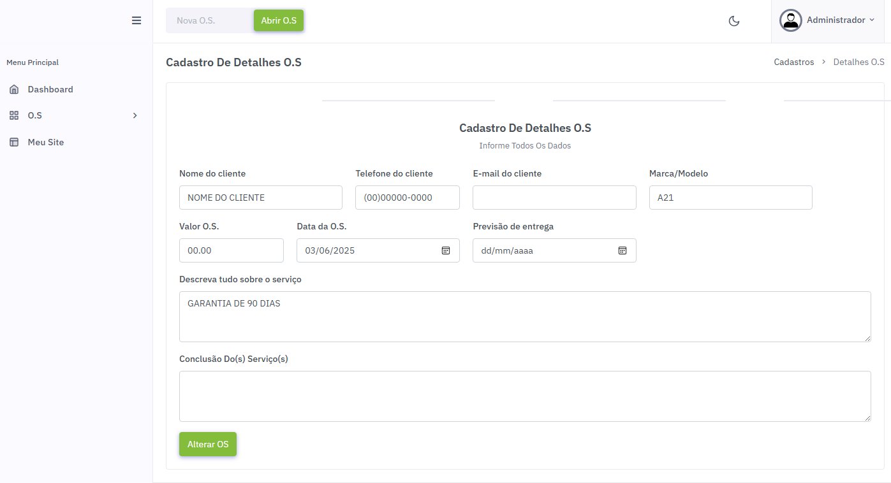
Task: Expand the O.S submenu chevron
Action: point(135,116)
